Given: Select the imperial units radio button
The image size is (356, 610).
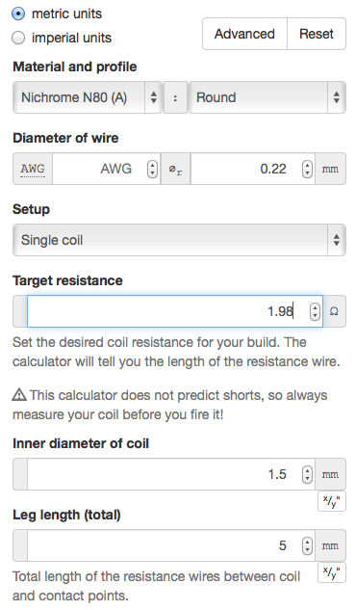Looking at the screenshot, I should [18, 39].
